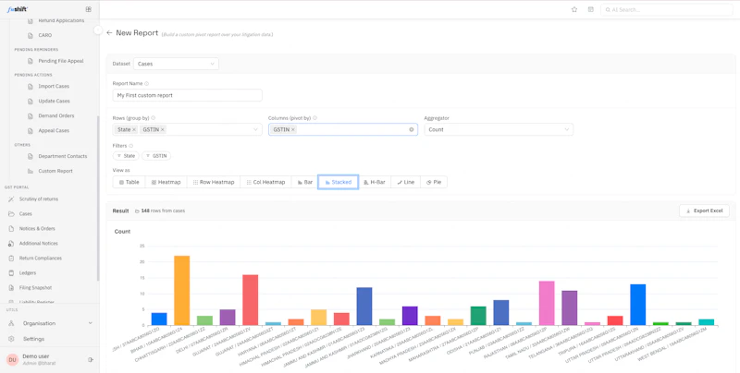Open the Rows (group by) dropdown arrow
The width and height of the screenshot is (740, 373).
(x=256, y=129)
